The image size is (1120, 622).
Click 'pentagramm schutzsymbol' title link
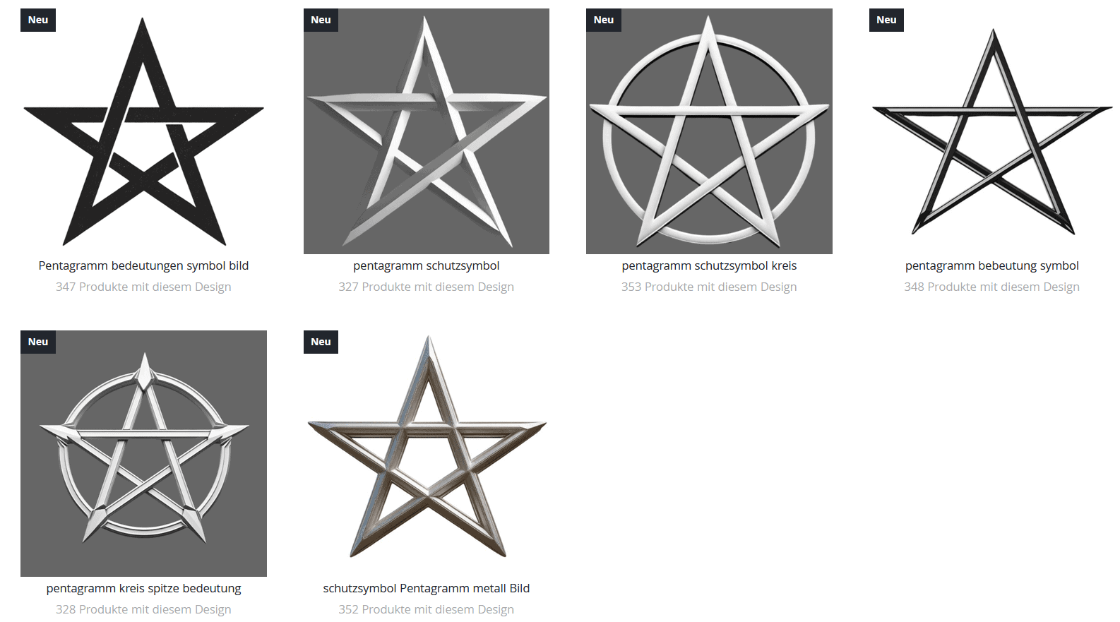[427, 265]
